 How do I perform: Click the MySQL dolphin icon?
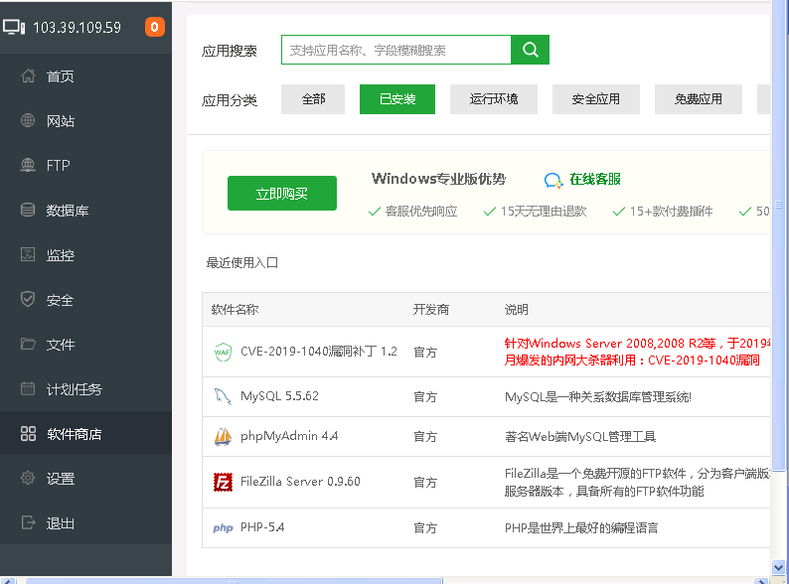pyautogui.click(x=223, y=396)
